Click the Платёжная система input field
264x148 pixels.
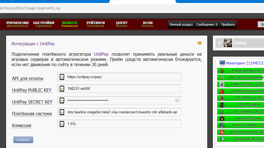click(119, 112)
